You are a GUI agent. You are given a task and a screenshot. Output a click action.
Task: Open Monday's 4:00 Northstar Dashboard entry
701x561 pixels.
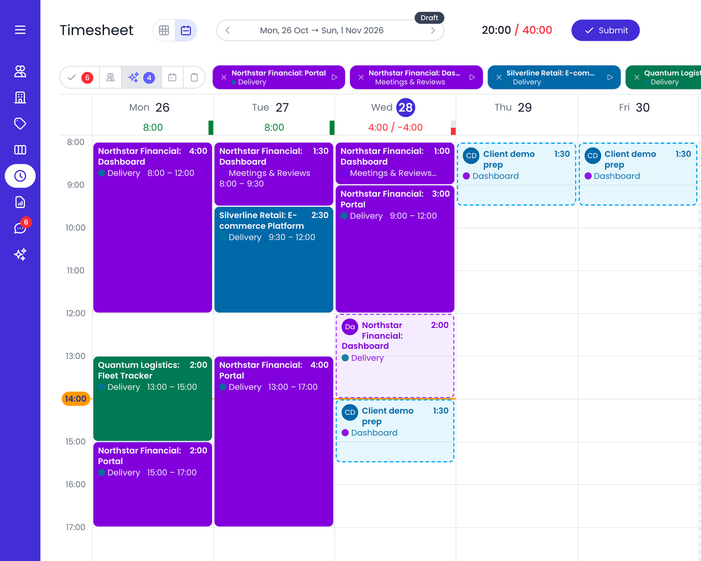click(152, 228)
